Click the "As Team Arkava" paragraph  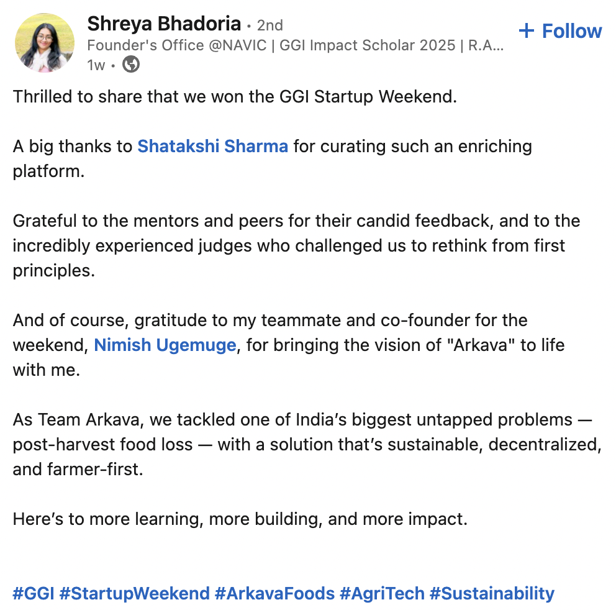point(307,445)
